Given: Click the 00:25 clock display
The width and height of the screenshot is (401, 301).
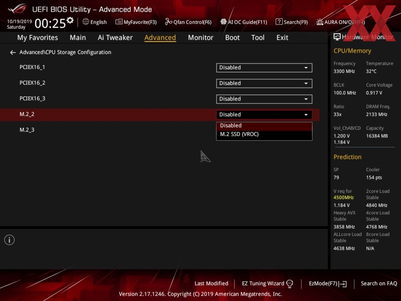Looking at the screenshot, I should pos(50,23).
